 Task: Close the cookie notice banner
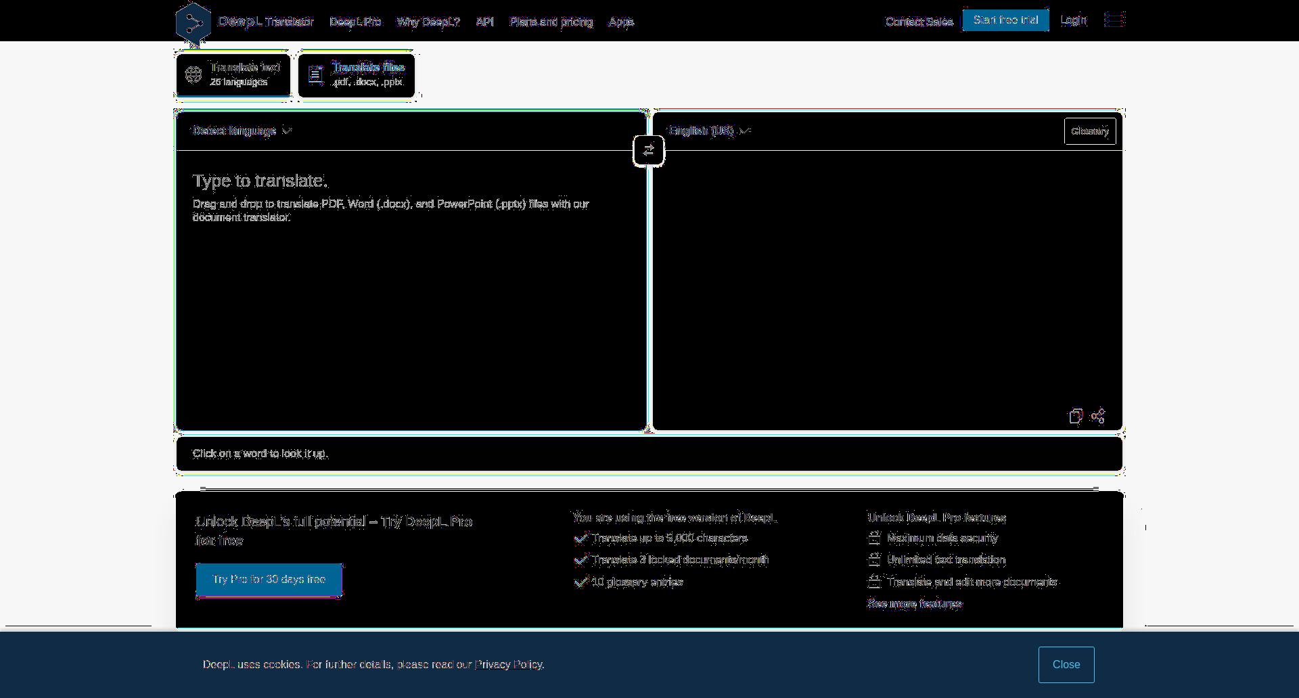(1066, 665)
